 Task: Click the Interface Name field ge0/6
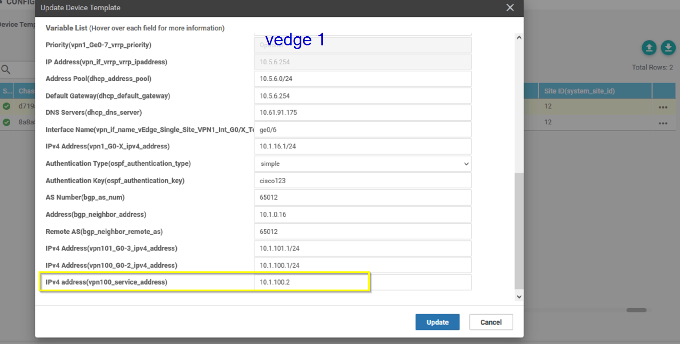point(363,129)
